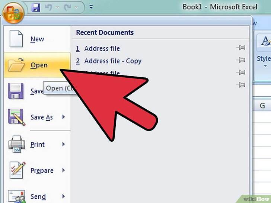Open the Undo history dropdown arrow

pyautogui.click(x=58, y=7)
